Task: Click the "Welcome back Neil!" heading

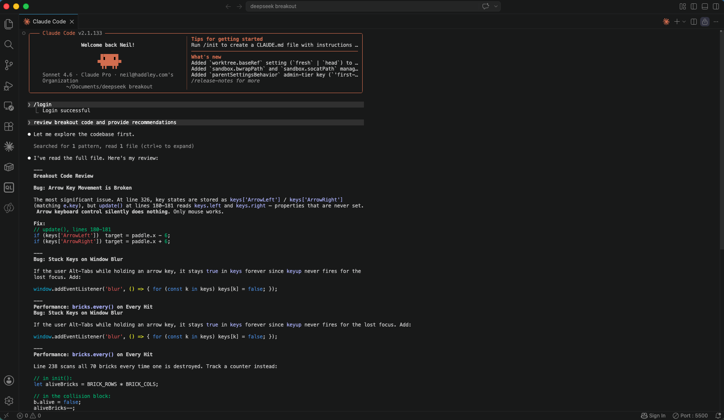Action: point(108,45)
